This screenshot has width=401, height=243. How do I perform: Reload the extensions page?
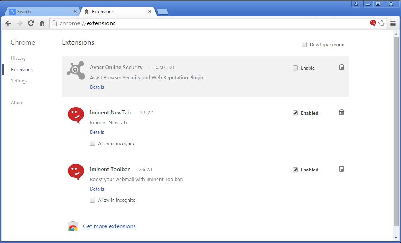pos(31,23)
